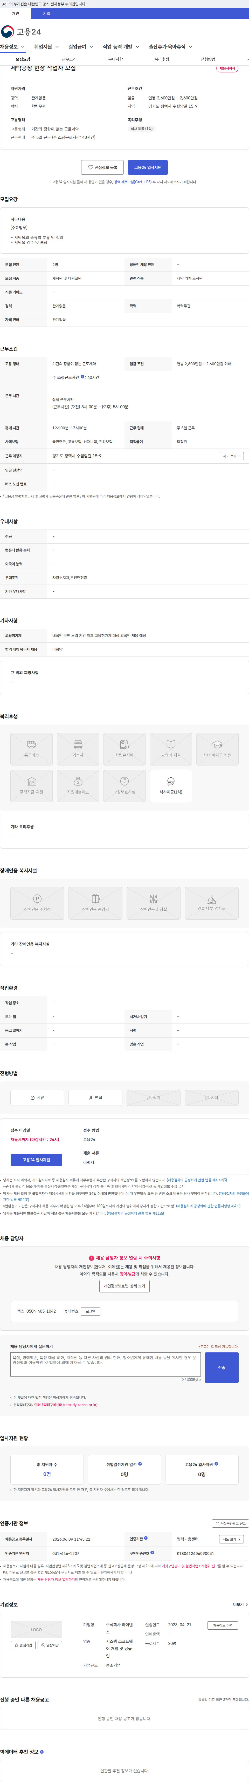
Task: Jump to 모집요강 section tab
Action: [23, 59]
